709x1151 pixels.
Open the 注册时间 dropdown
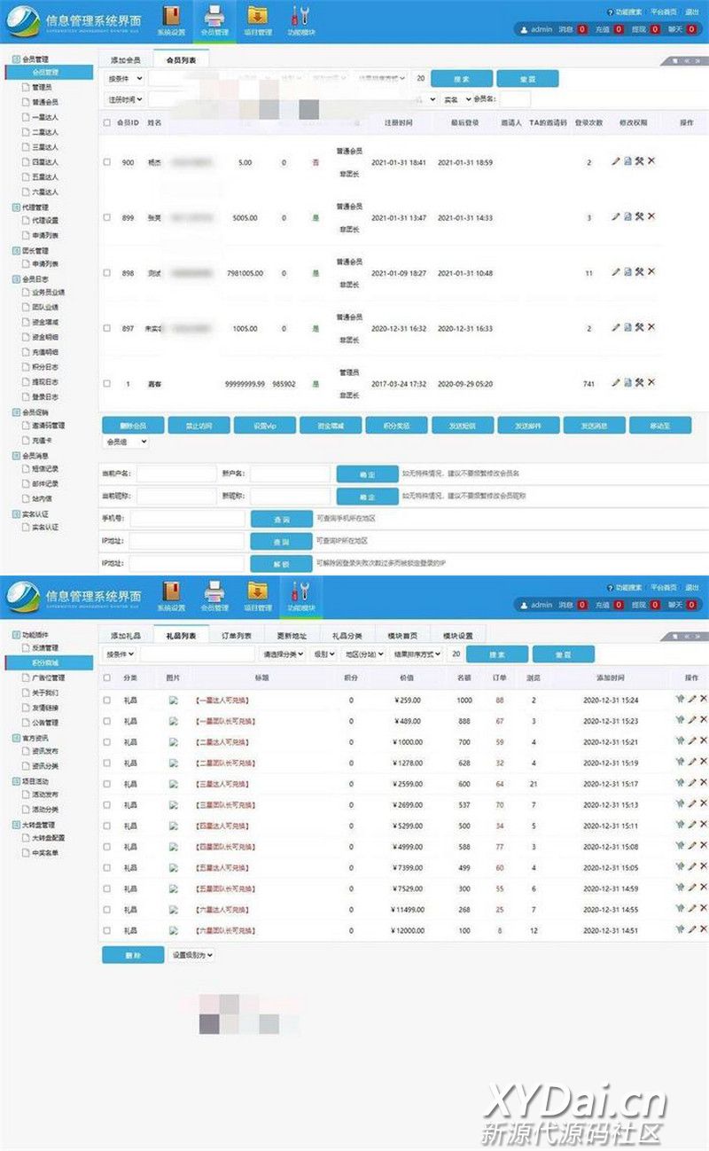[125, 99]
